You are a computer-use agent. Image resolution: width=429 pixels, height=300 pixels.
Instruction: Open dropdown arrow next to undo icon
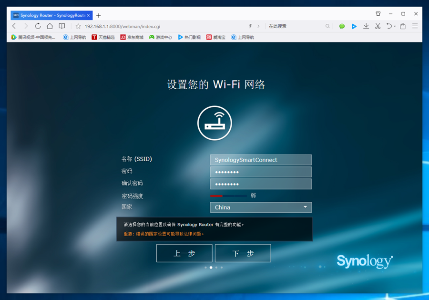395,27
